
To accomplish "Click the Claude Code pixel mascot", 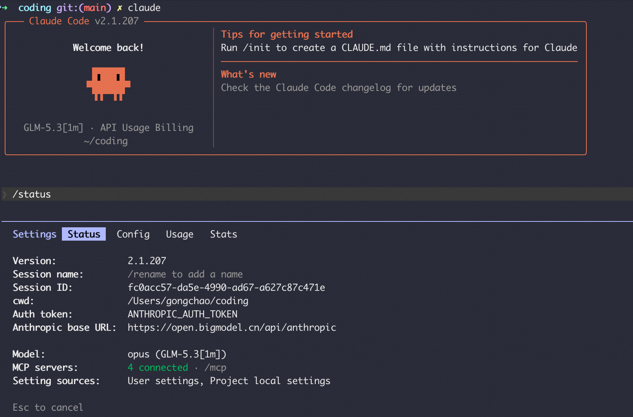I will 109,84.
